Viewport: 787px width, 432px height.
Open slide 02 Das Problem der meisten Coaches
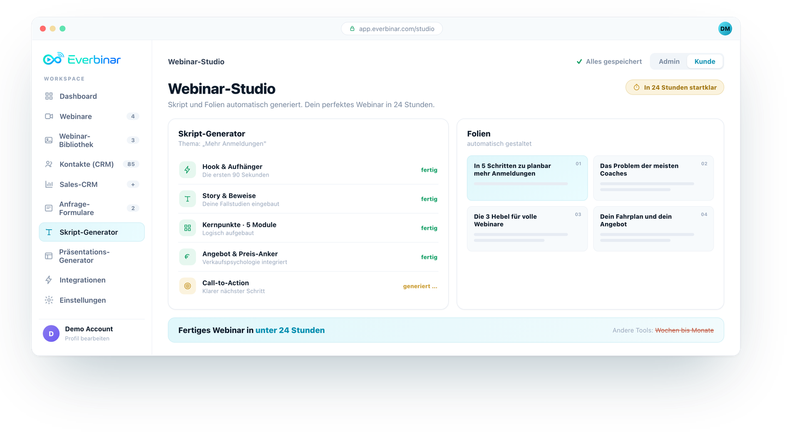654,178
